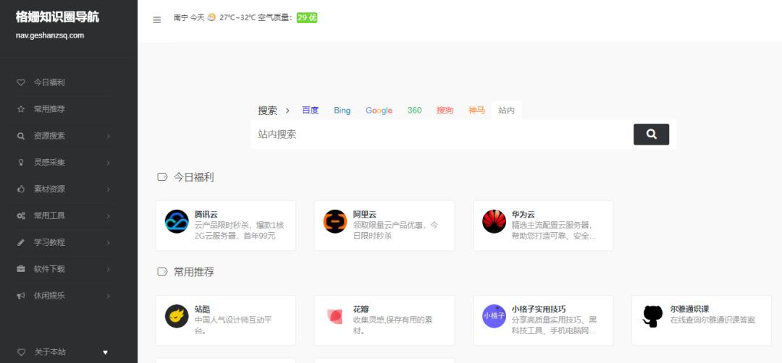Viewport: 782px width, 363px height.
Task: Click the tag icon beside 今日福利 heading
Action: click(x=162, y=176)
